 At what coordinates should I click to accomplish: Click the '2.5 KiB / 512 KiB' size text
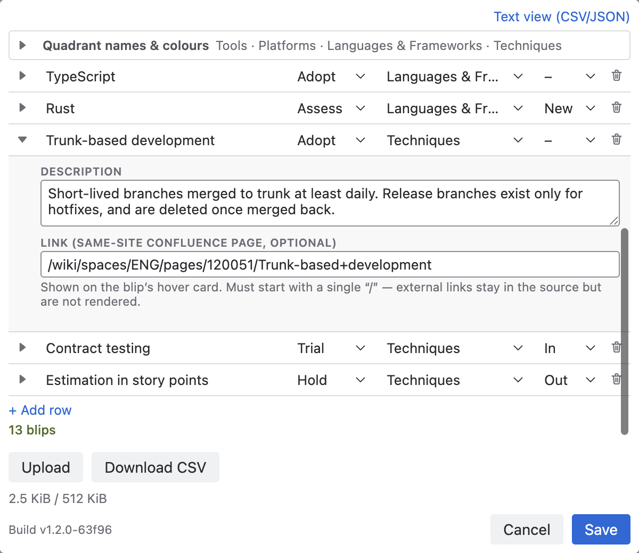point(58,499)
